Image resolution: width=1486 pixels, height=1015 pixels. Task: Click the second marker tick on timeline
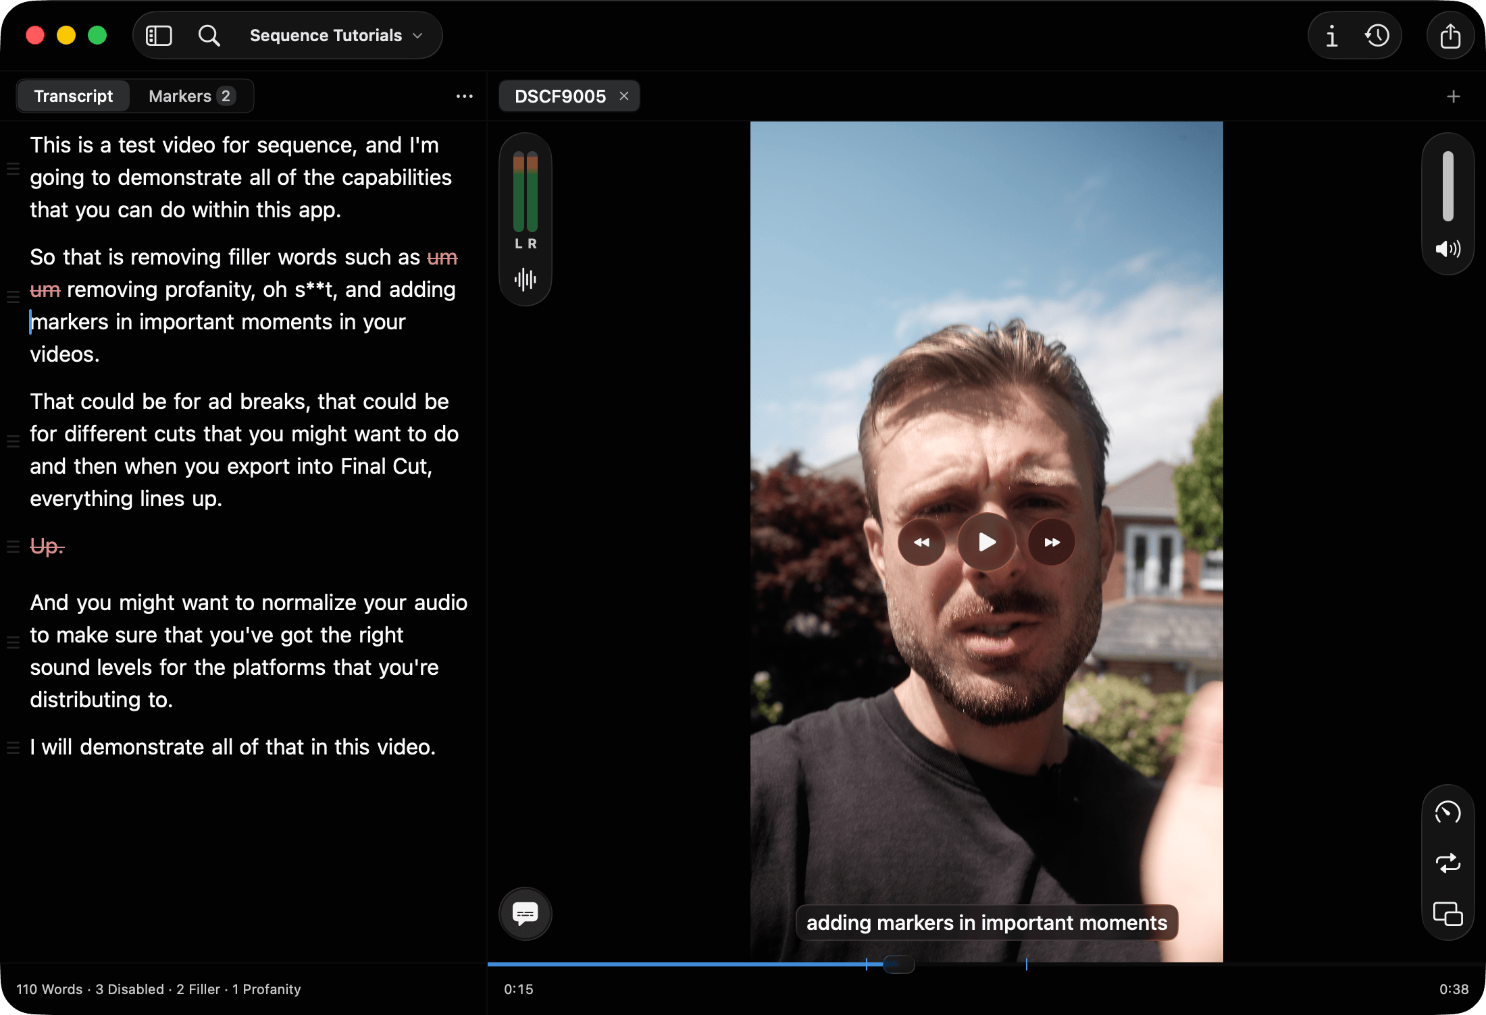point(1027,964)
